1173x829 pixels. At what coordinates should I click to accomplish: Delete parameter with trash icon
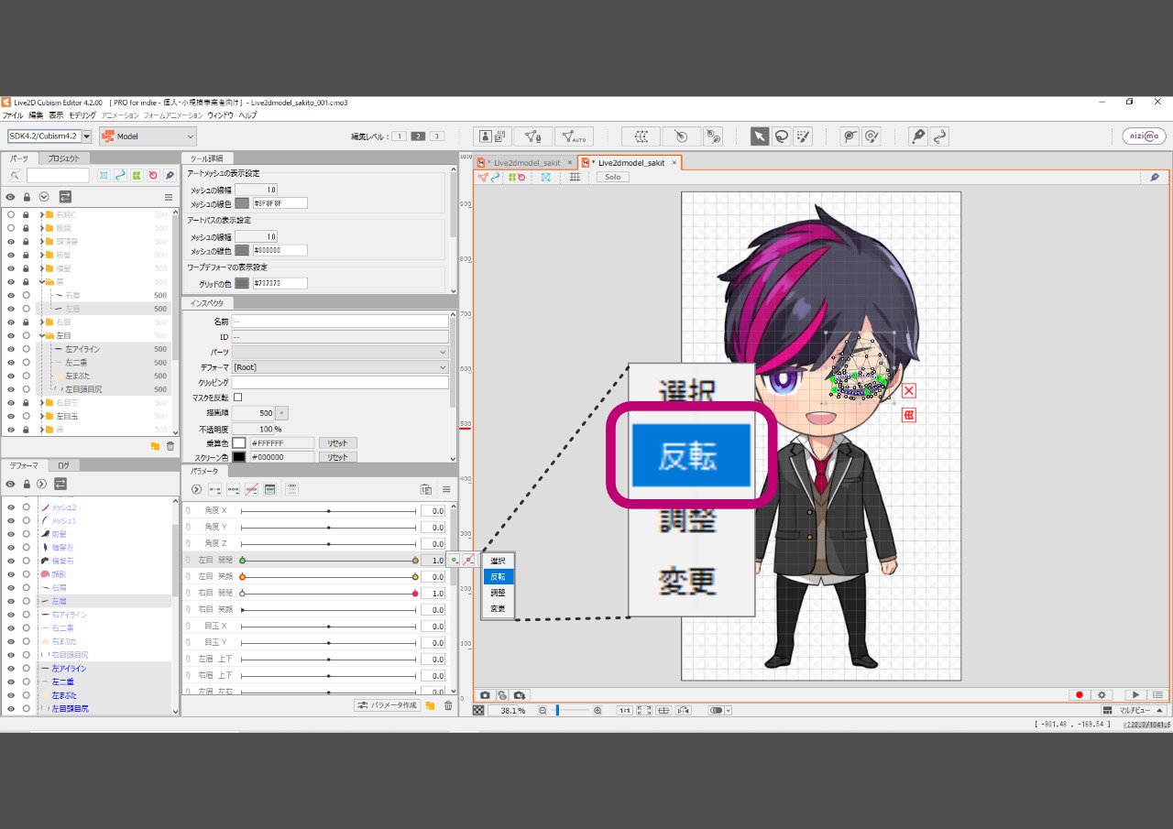[x=448, y=705]
